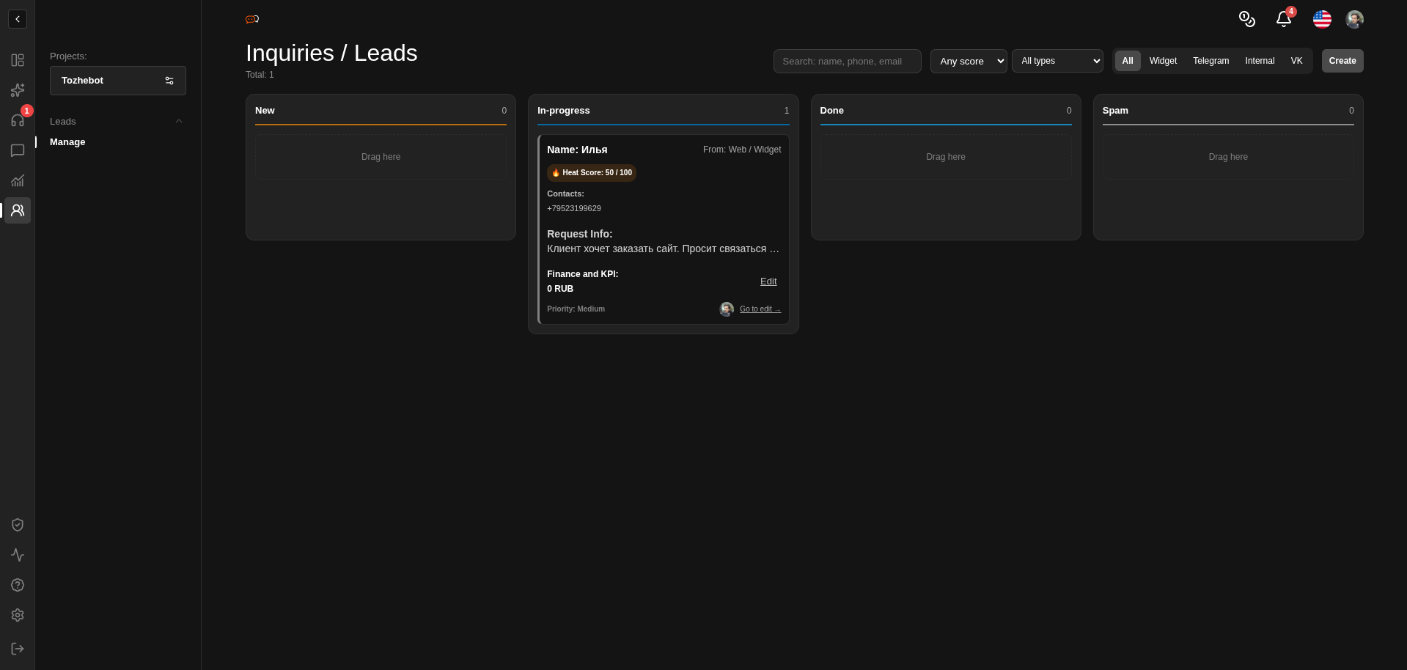
Task: Click the In-progress column header
Action: tap(563, 111)
